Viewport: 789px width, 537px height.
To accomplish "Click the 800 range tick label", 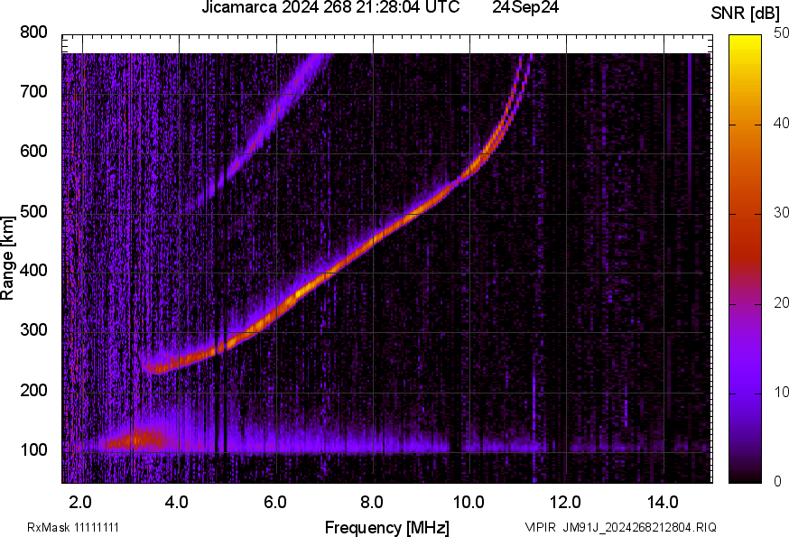I will click(33, 32).
